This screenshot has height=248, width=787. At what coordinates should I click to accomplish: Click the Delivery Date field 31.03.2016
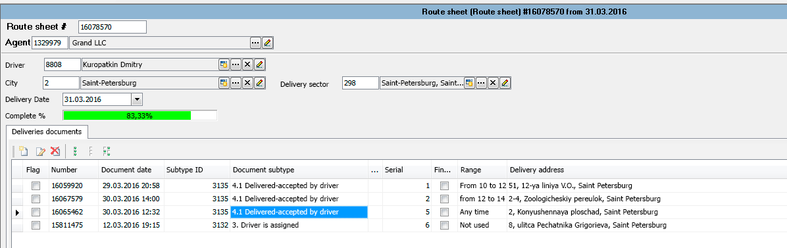tap(97, 99)
